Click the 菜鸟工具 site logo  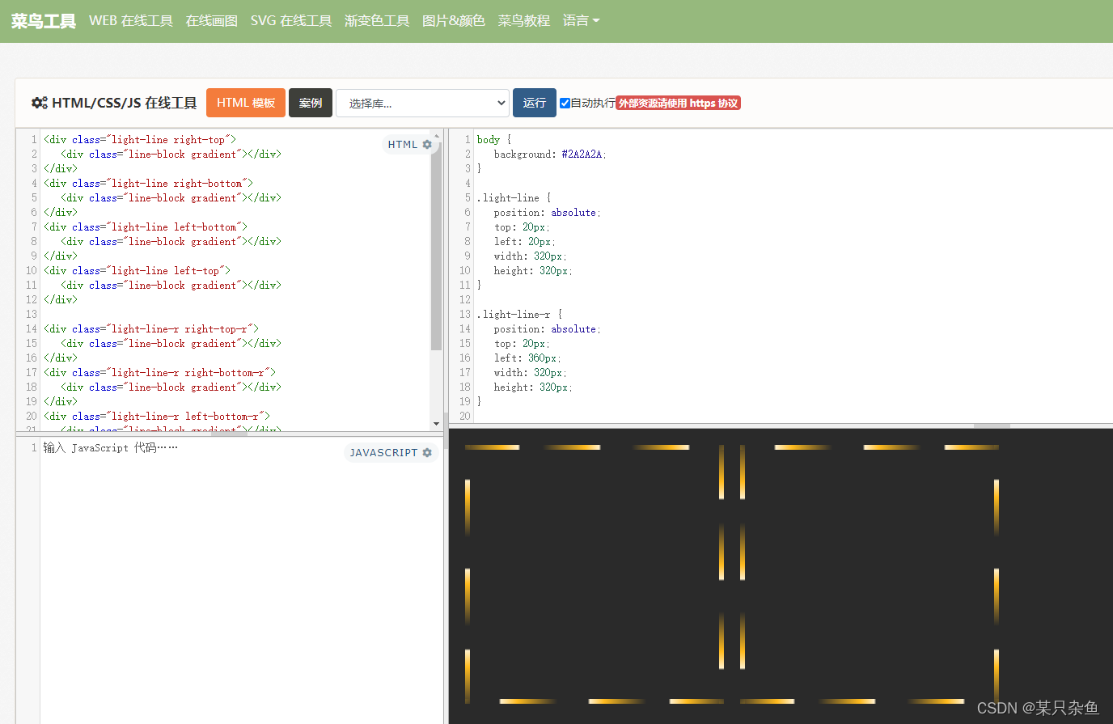point(43,21)
